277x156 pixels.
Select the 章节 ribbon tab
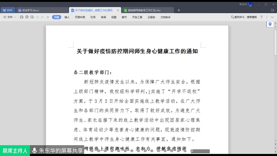(124, 17)
